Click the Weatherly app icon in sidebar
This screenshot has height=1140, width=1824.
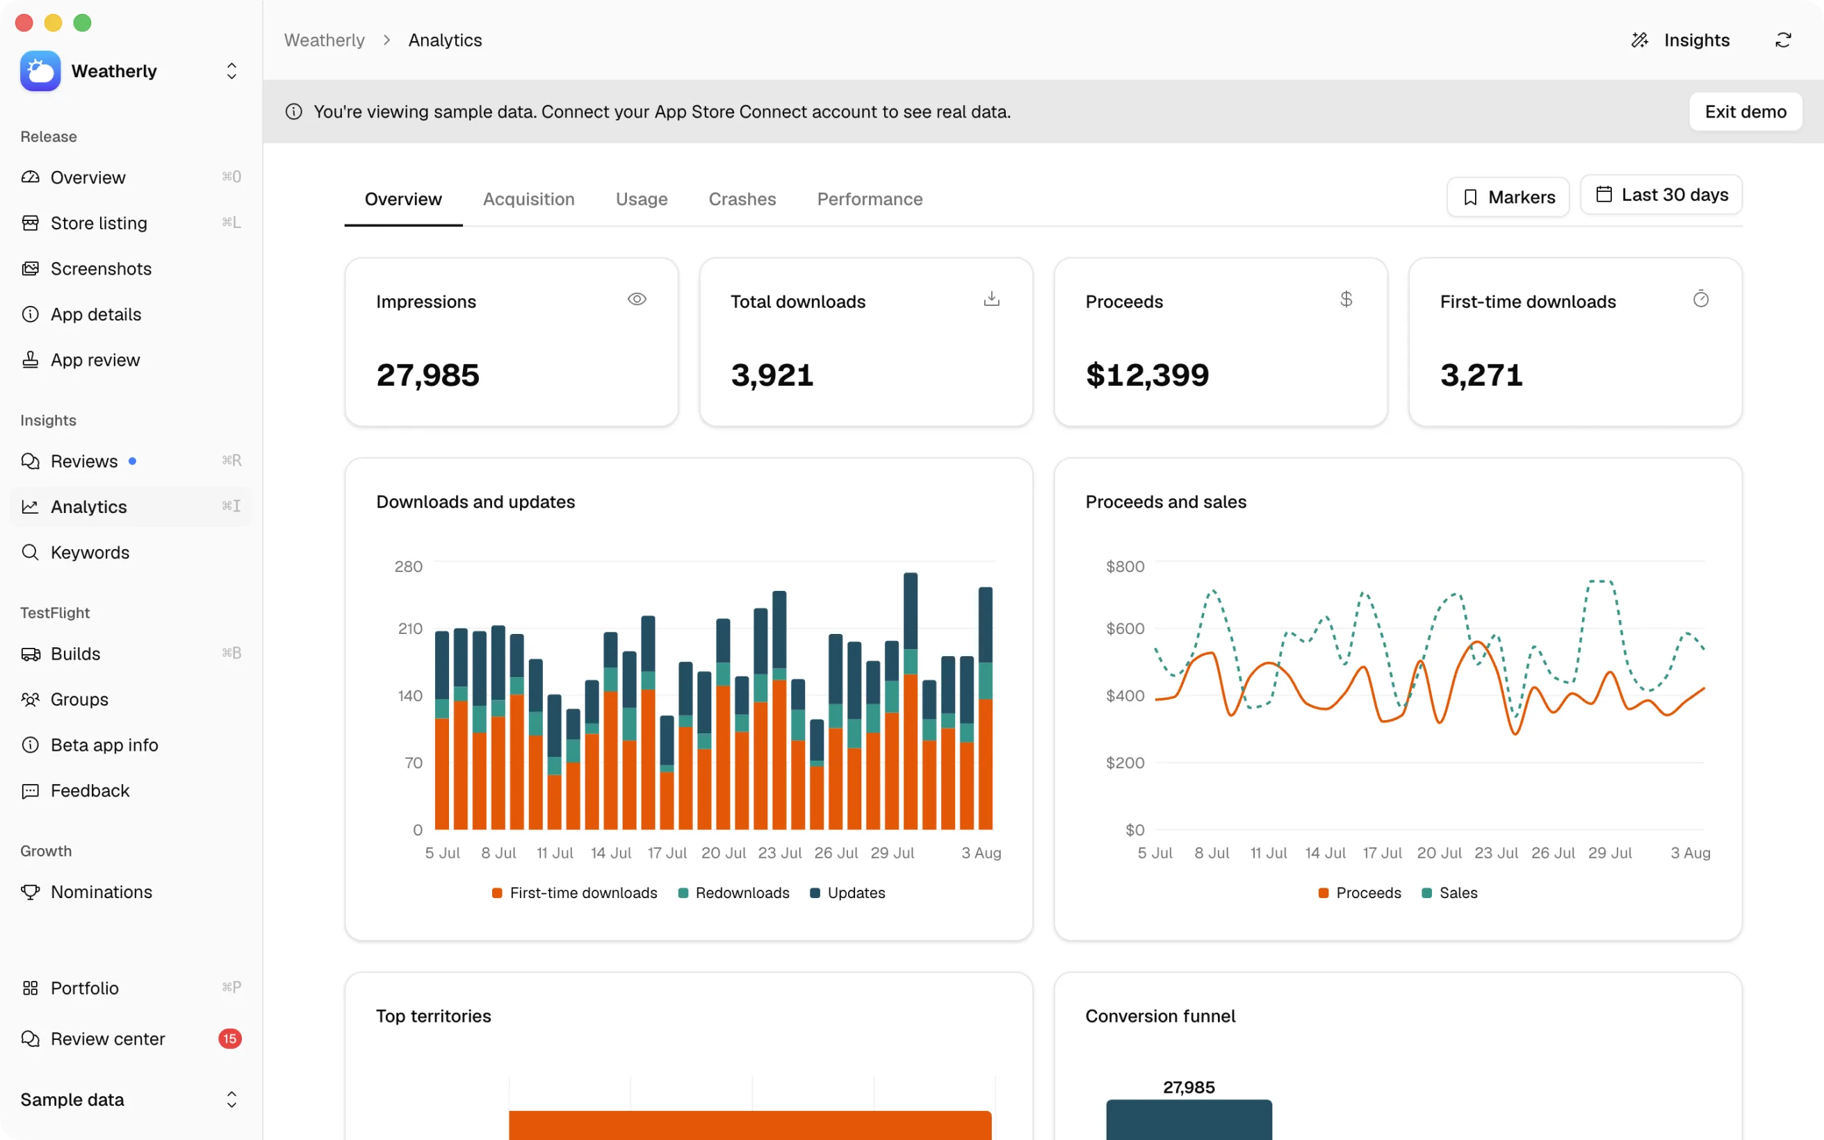coord(40,71)
